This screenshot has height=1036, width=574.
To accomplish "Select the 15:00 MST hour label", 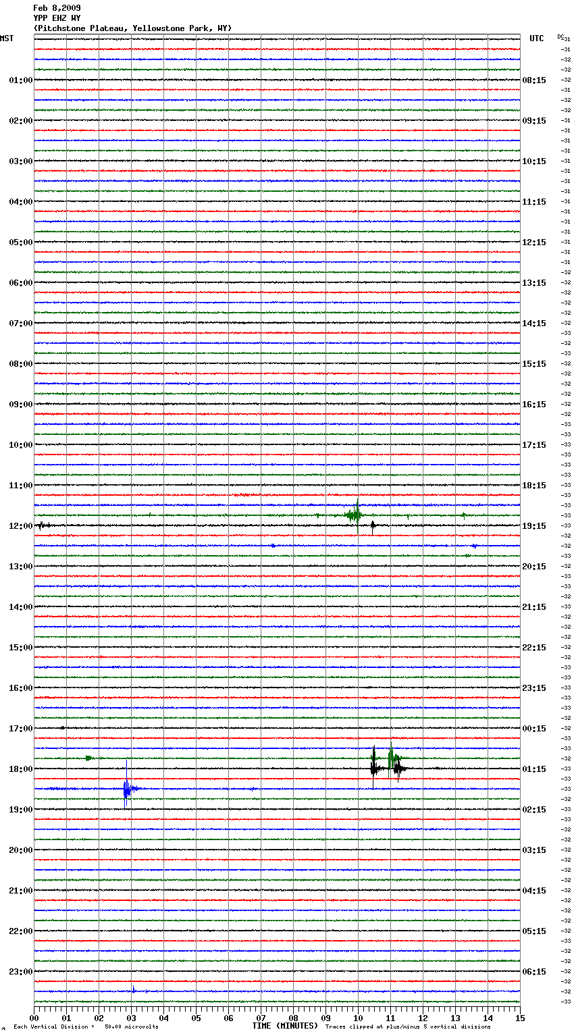I will coord(21,648).
